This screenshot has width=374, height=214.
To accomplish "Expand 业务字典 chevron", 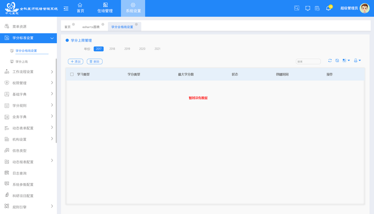I will coord(52,116).
